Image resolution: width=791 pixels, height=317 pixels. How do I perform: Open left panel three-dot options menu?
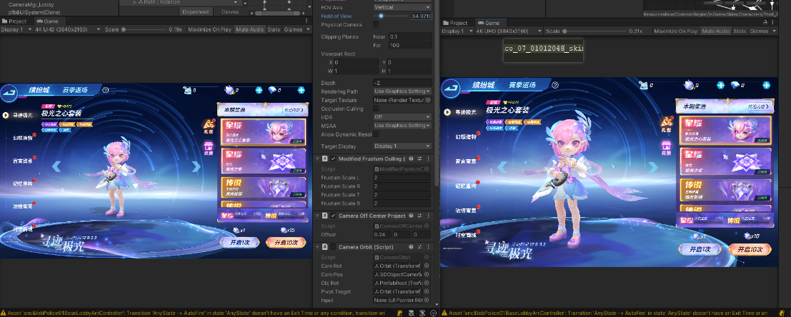(x=307, y=21)
